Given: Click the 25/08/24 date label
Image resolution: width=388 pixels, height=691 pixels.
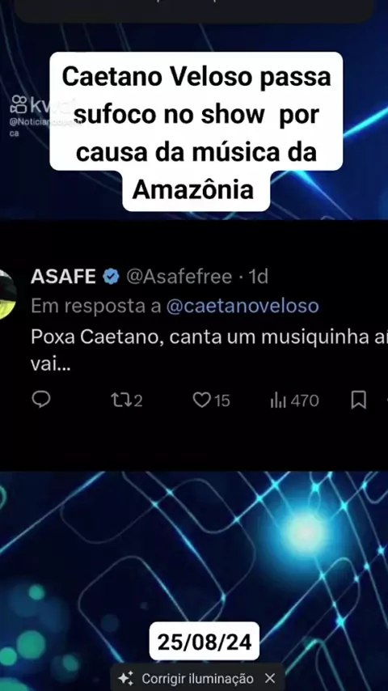Looking at the screenshot, I should coord(205,642).
